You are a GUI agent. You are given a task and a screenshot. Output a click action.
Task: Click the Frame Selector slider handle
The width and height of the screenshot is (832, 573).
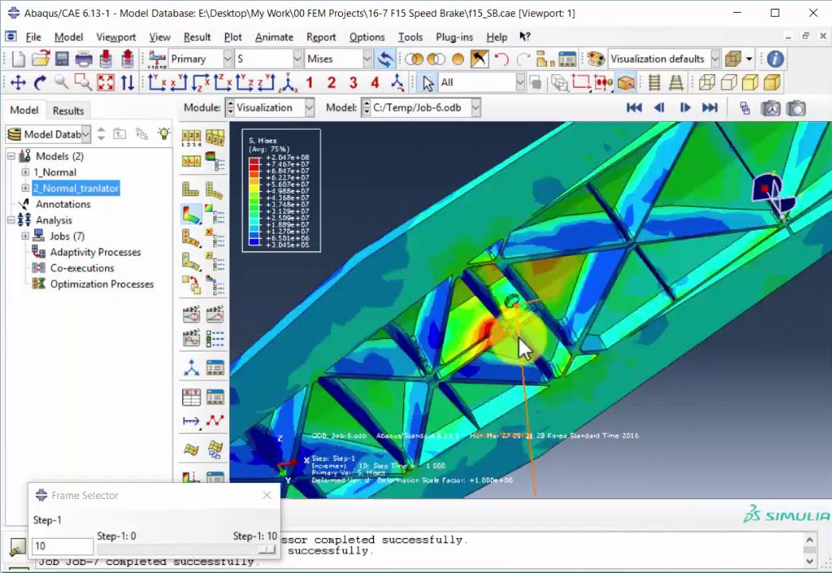pos(267,549)
